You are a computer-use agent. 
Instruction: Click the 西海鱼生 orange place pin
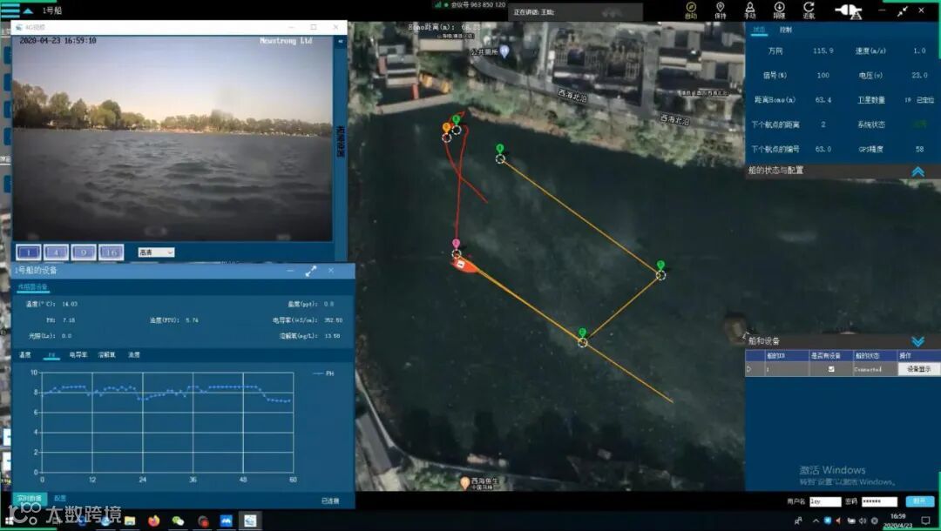point(464,482)
